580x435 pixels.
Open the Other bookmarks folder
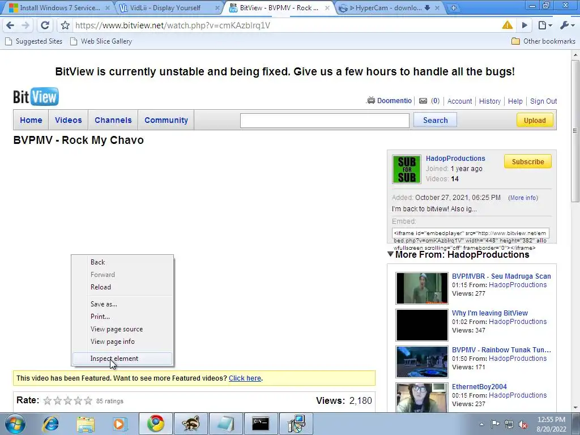[543, 41]
